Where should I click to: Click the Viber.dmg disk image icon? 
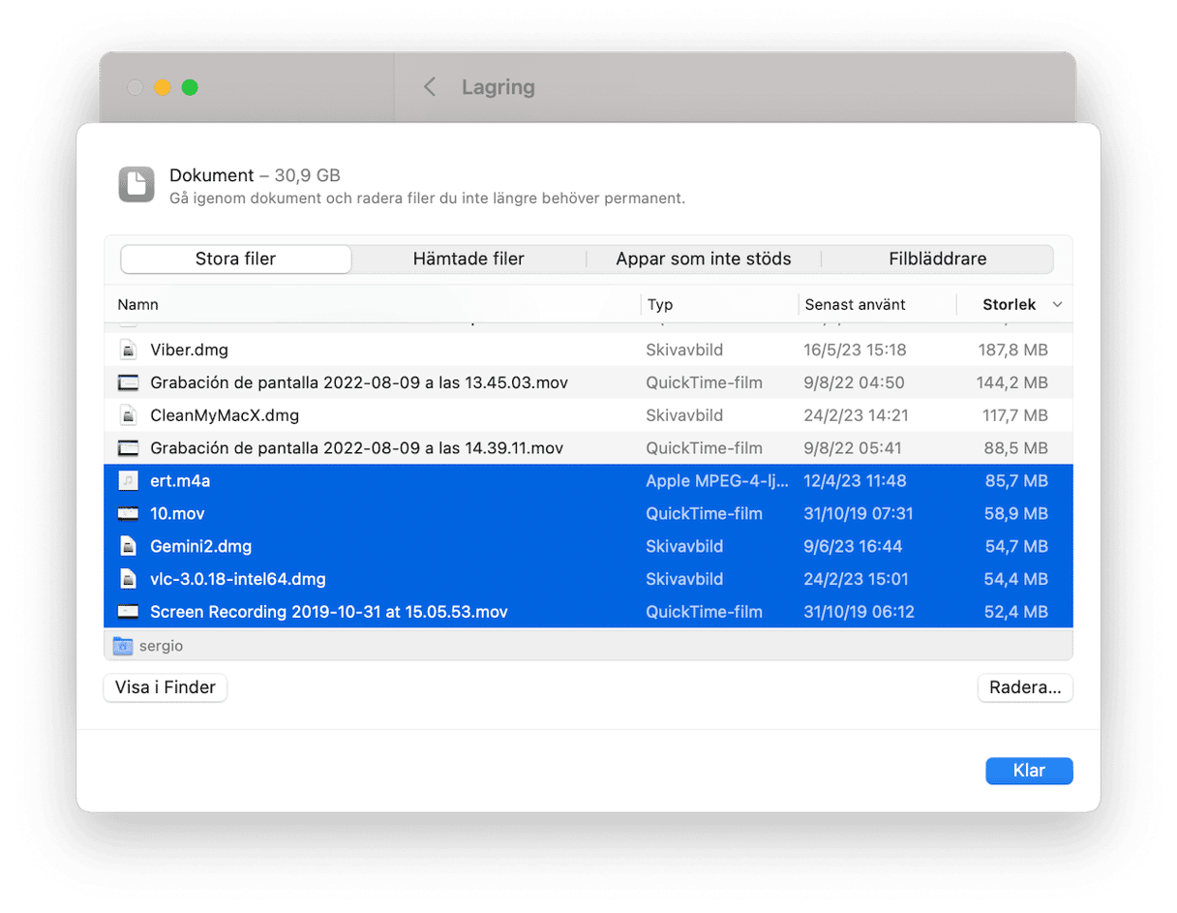[128, 350]
